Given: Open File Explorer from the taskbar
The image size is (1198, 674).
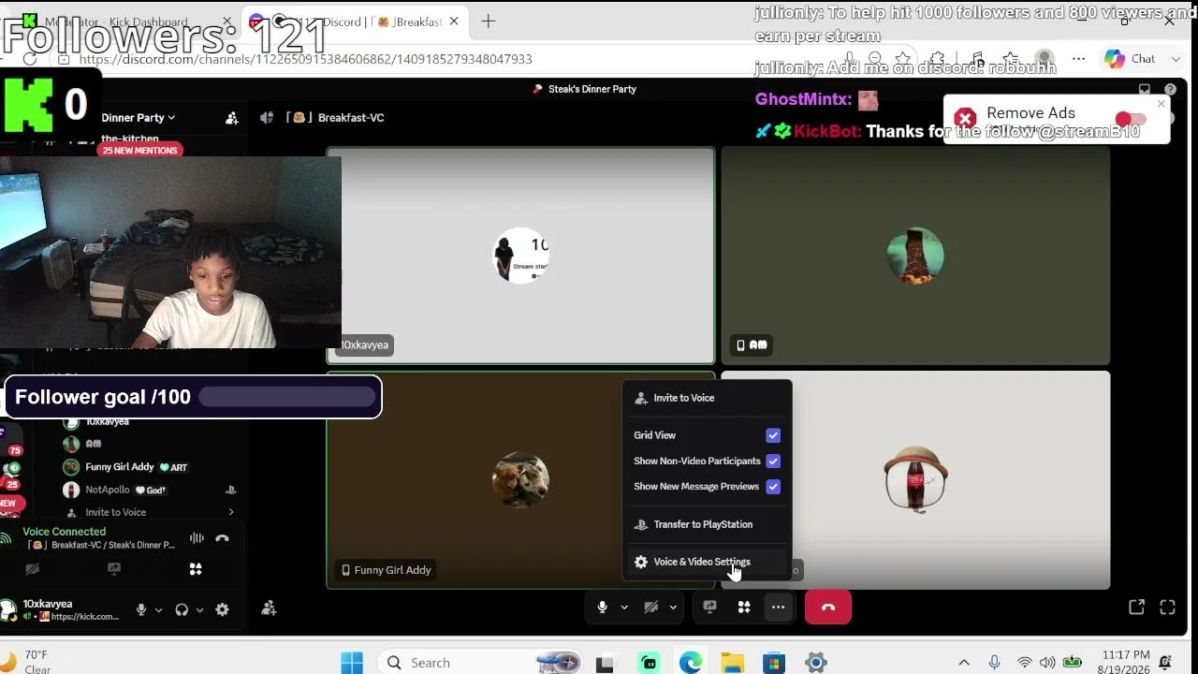Looking at the screenshot, I should [732, 663].
